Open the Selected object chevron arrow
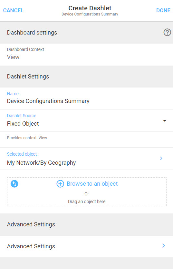This screenshot has width=173, height=269. pos(161,158)
